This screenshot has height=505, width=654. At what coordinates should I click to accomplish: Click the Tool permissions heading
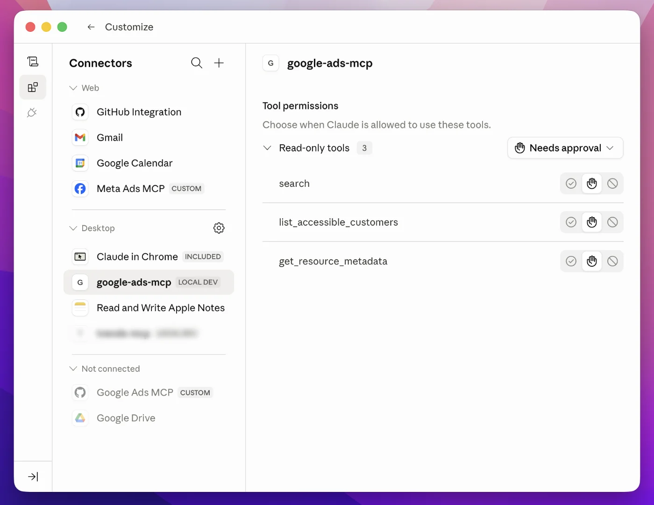coord(300,106)
